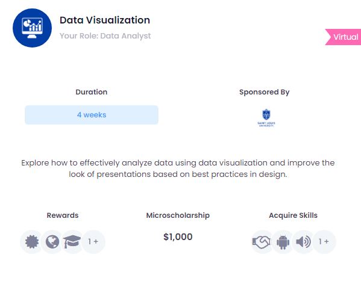Click the pink Virtual ribbon tag
Viewport: 361px width, 281px height.
point(343,37)
